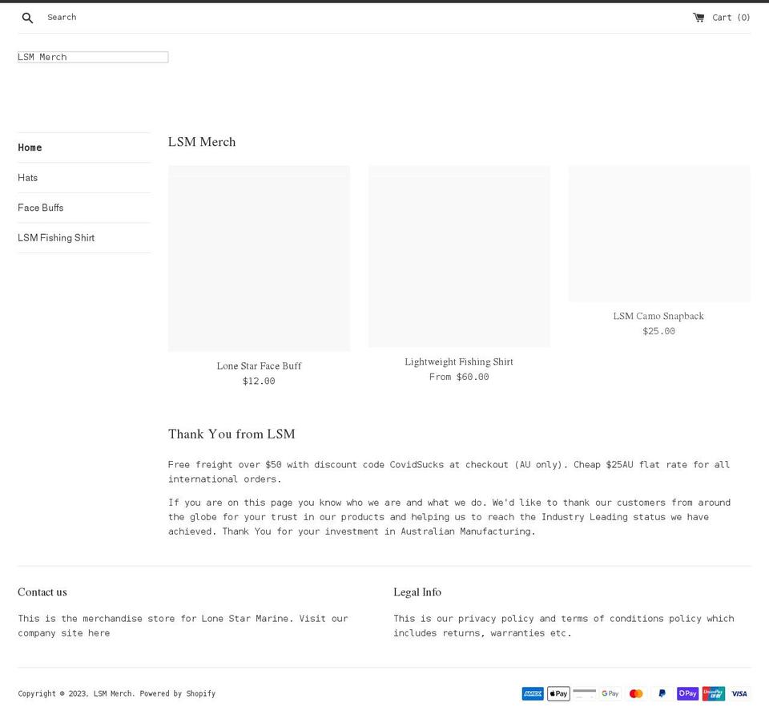This screenshot has width=769, height=719.
Task: Select Home in the sidebar menu
Action: [30, 147]
